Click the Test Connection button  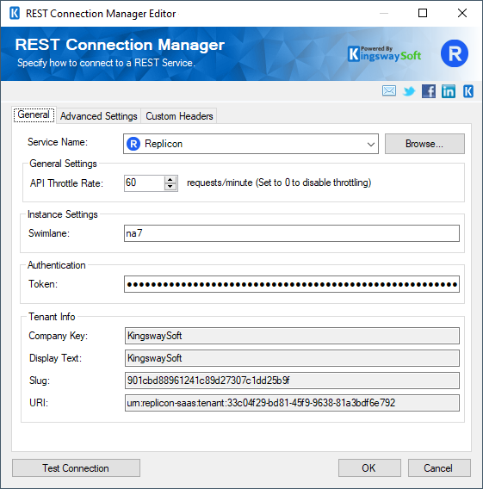coord(76,468)
